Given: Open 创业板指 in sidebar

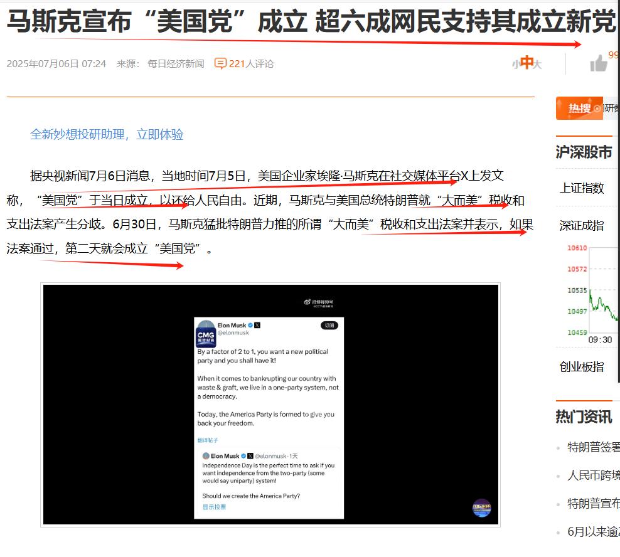Looking at the screenshot, I should click(582, 367).
